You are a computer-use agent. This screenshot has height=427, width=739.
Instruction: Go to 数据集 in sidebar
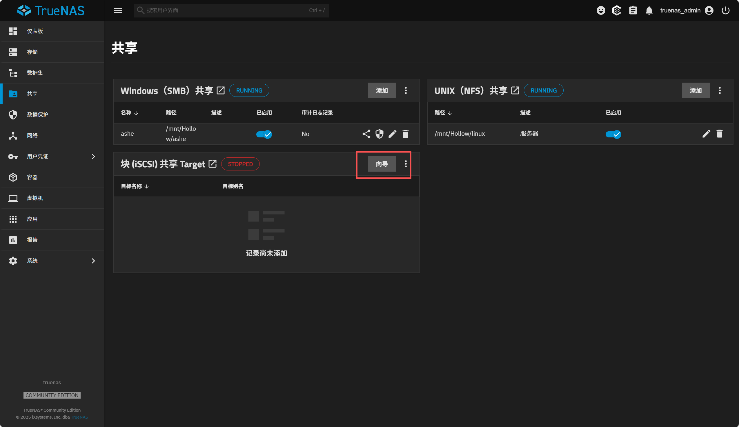[x=35, y=73]
